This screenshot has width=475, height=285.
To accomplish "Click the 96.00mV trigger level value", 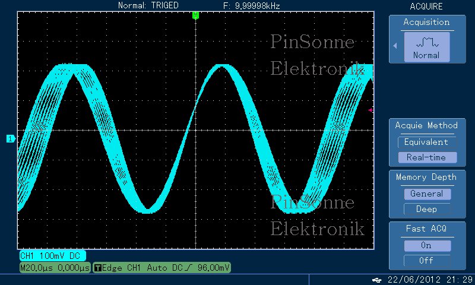I will (214, 268).
